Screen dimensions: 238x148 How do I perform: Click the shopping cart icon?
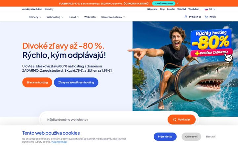206,17
